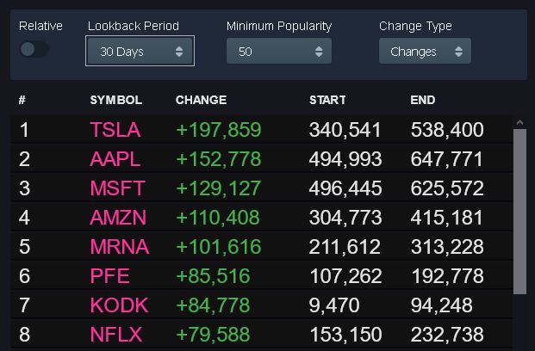This screenshot has width=535, height=351.
Task: Click the NFLX ticker symbol
Action: click(x=116, y=335)
